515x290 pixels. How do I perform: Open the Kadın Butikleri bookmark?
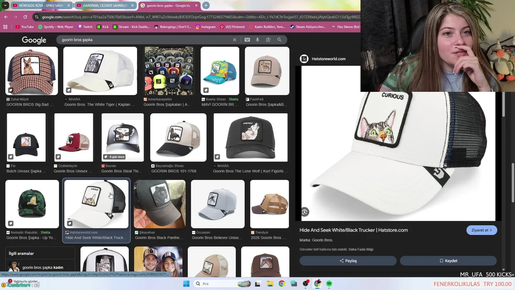267,27
